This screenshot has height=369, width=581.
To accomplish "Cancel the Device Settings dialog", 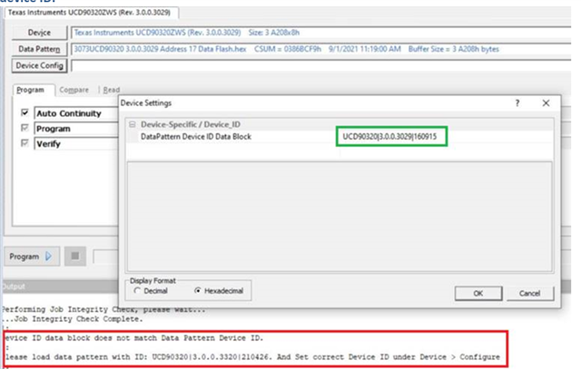I will (x=529, y=294).
